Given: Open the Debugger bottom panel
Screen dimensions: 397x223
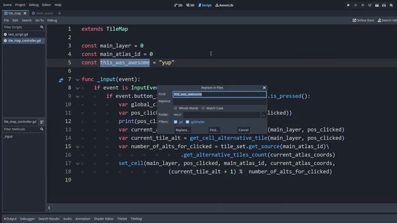Looking at the screenshot, I should (x=27, y=219).
